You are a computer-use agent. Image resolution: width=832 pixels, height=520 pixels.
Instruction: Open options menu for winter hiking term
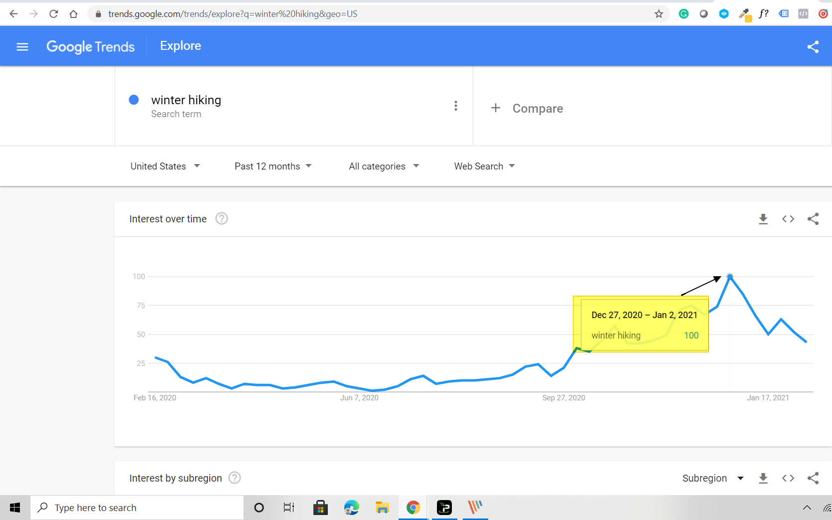tap(455, 106)
